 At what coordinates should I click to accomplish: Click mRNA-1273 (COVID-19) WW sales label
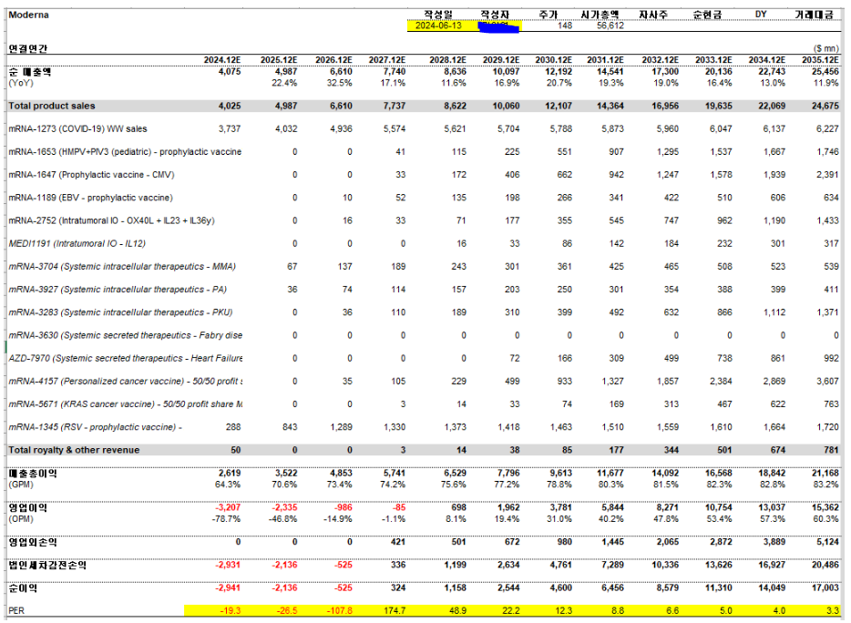click(77, 128)
